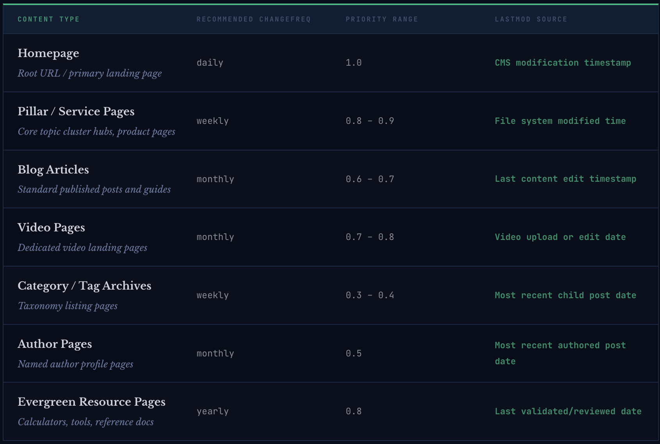660x444 pixels.
Task: Click the yearly changefreq for Evergreen pages
Action: coord(212,411)
